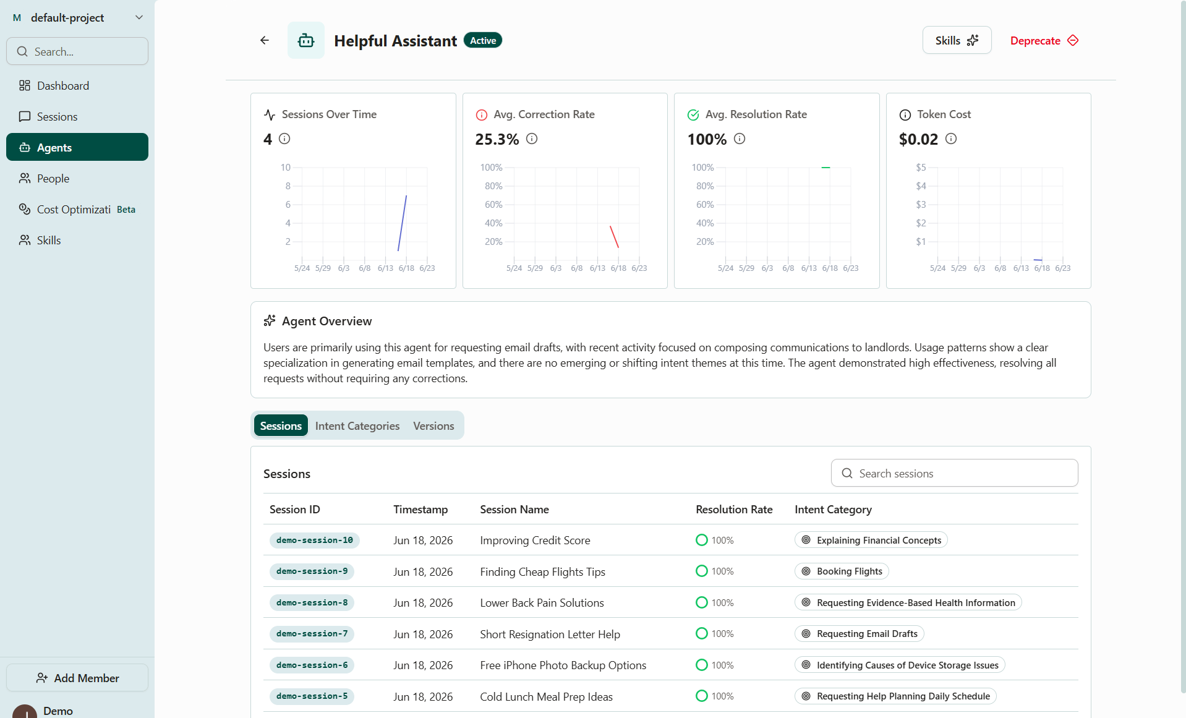Click session name Free iPhone Photo Backup Options
The width and height of the screenshot is (1186, 718).
[x=563, y=665]
